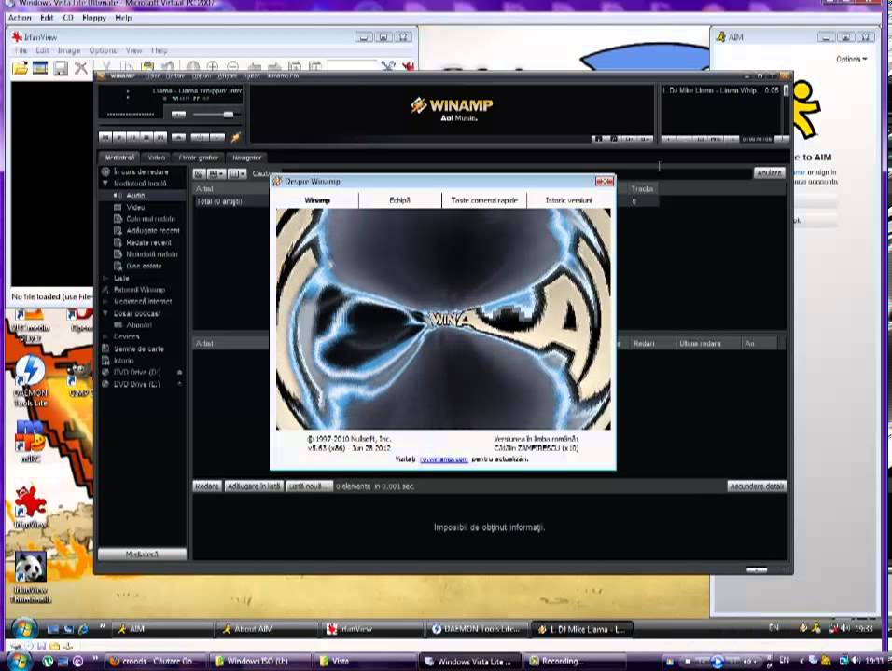Click the Vista Start orb in guest taskbar
The image size is (892, 671).
24,629
